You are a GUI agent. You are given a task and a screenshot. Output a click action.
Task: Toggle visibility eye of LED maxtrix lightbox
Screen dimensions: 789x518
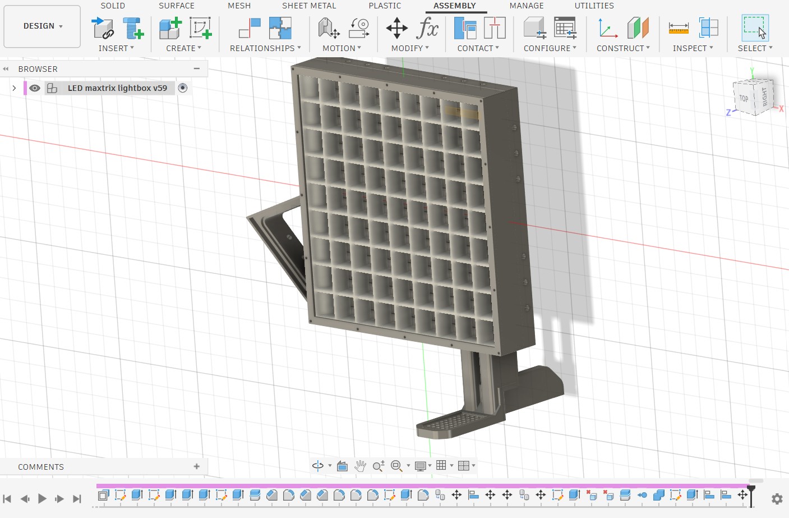coord(35,88)
